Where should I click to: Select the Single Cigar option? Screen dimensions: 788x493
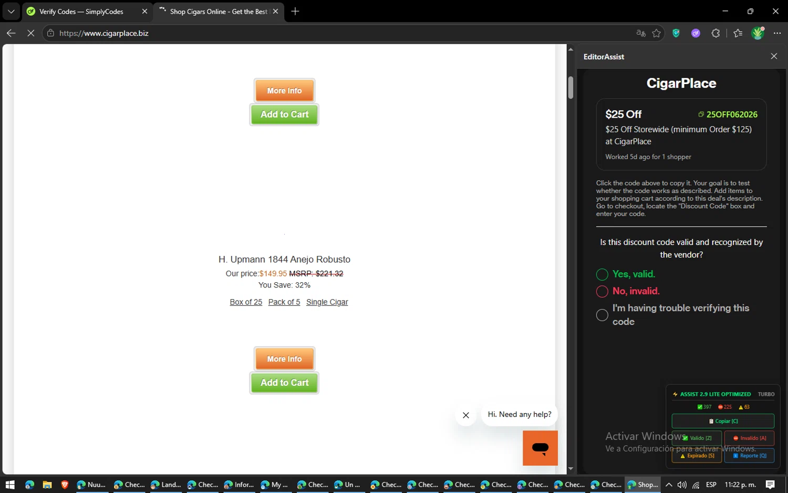point(327,302)
